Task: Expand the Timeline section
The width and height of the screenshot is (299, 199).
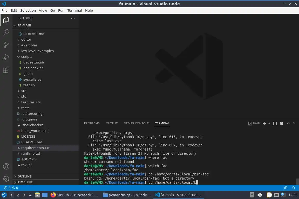Action: (46, 182)
